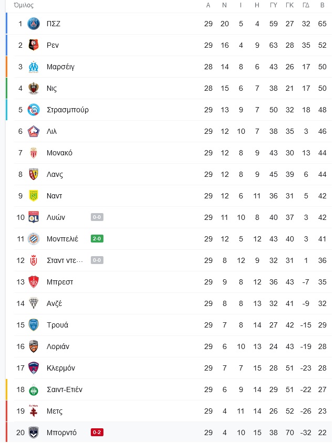Click the Β points column header
Screen dimensions: 335x443
(x=322, y=5)
